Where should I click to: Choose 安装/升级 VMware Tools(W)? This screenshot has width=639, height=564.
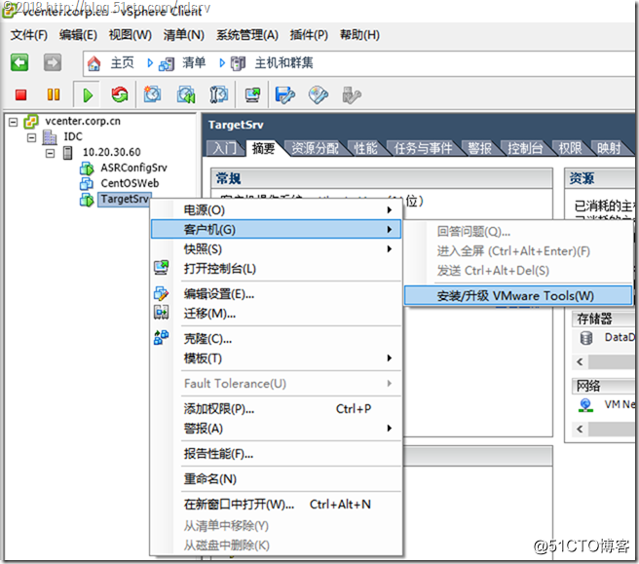518,295
